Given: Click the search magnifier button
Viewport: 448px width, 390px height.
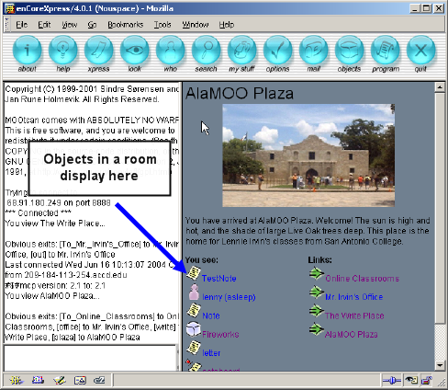Looking at the screenshot, I should point(207,50).
